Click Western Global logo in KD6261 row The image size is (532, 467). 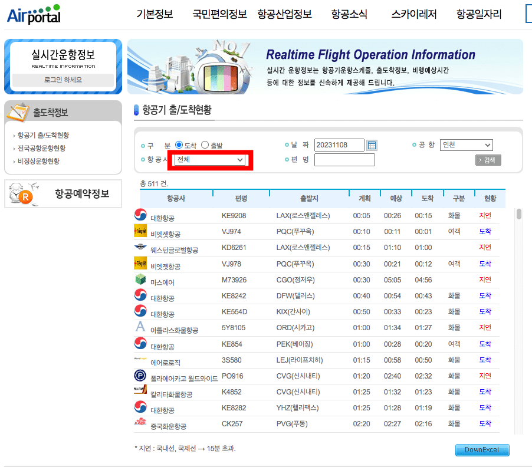(x=140, y=246)
